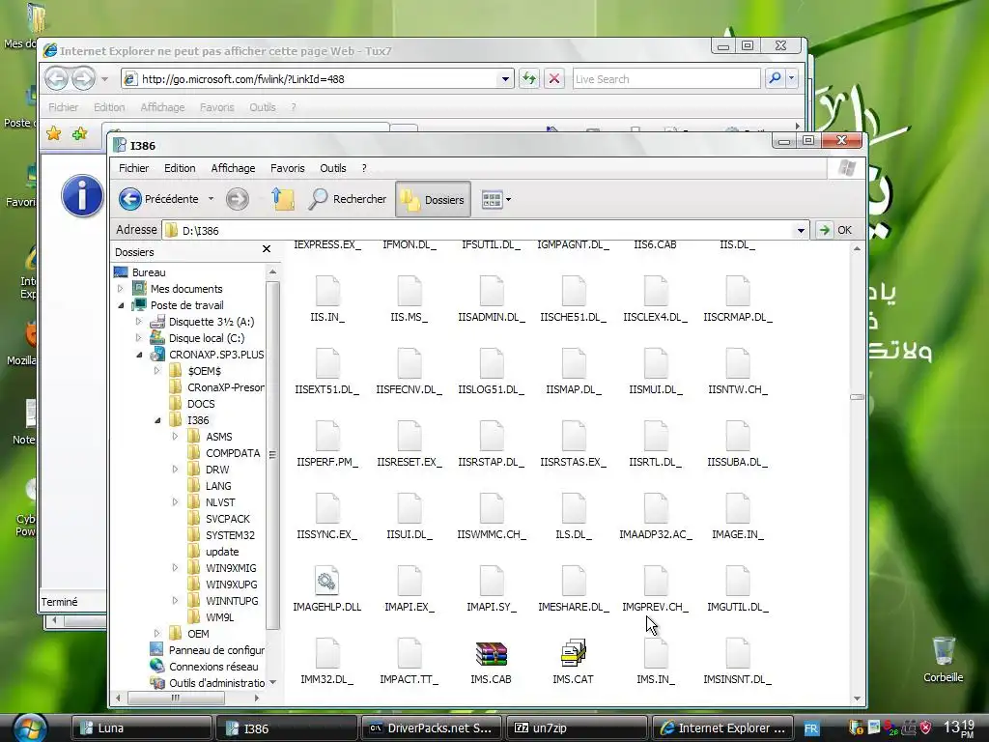Select the IMS.CAT catalog icon

click(574, 654)
